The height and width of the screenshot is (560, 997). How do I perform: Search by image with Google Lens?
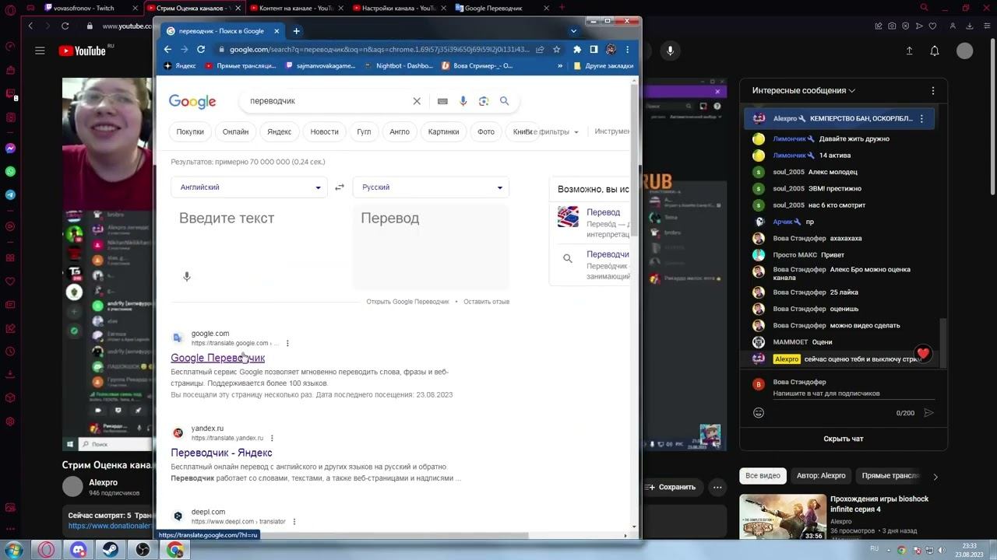484,101
